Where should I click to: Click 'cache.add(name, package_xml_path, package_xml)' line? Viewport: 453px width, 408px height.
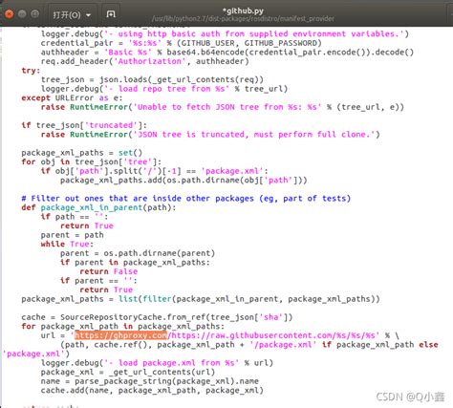coord(152,391)
